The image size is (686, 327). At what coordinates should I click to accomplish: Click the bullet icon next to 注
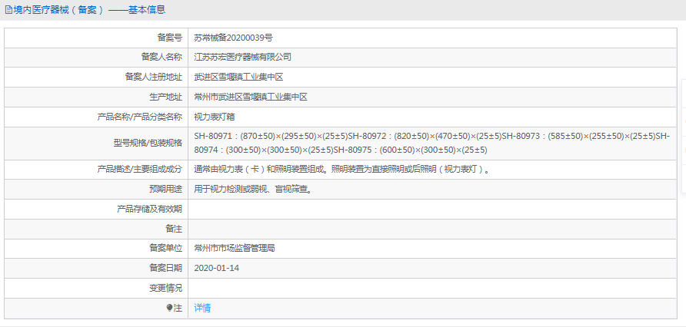point(169,308)
